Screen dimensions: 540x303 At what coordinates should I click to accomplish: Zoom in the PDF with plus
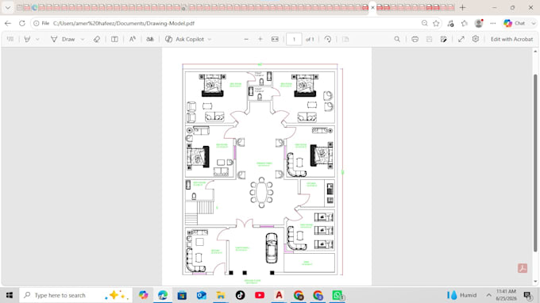[260, 39]
